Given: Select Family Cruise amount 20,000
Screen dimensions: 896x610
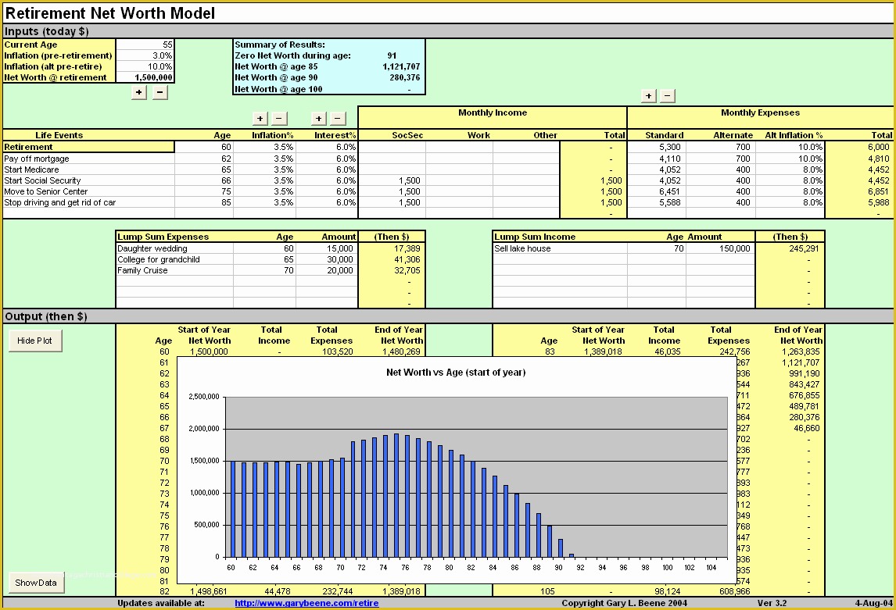Looking at the screenshot, I should [x=327, y=270].
